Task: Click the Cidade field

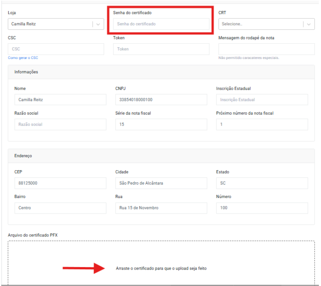Action: click(161, 183)
